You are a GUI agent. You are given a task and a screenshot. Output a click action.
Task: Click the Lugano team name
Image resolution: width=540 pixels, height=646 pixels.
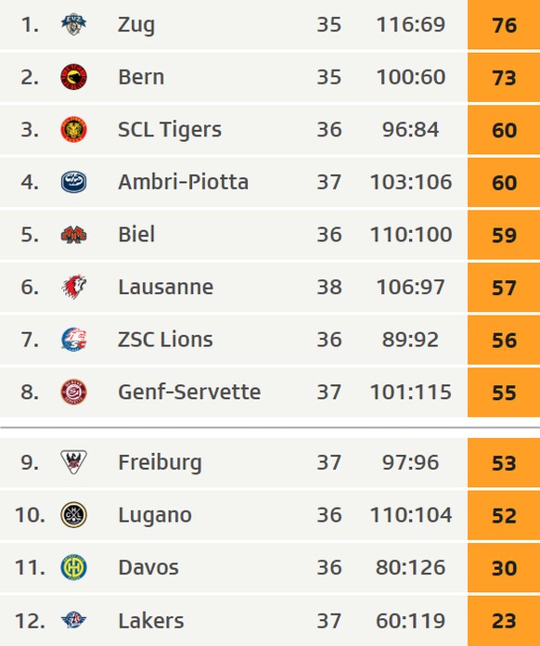coord(155,515)
